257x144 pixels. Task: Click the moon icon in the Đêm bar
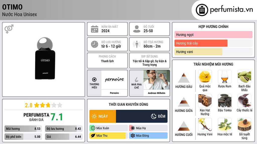(154, 116)
